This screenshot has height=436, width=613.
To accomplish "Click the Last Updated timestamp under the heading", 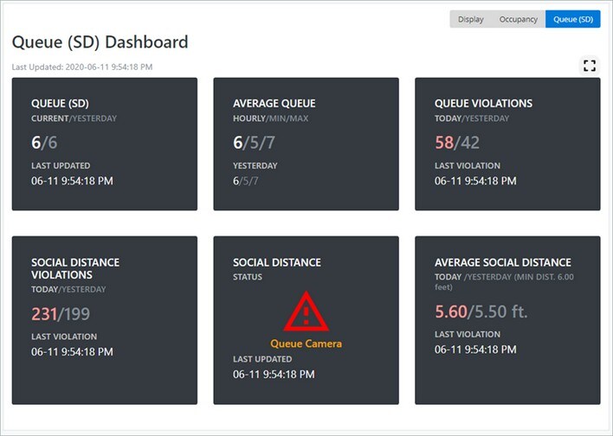I will click(x=83, y=67).
